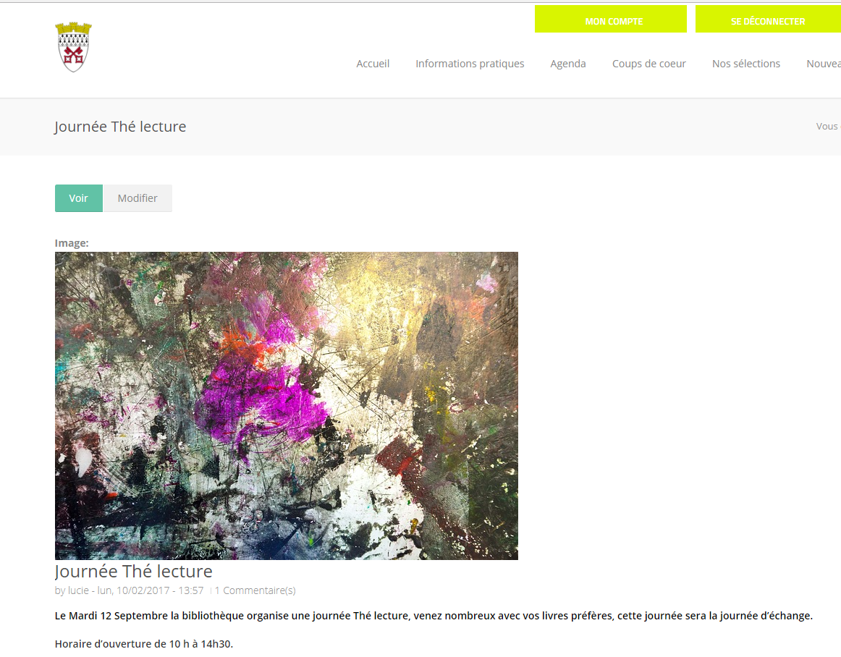Open the Nos sélections menu item
Viewport: 841px width, 657px height.
[x=746, y=63]
